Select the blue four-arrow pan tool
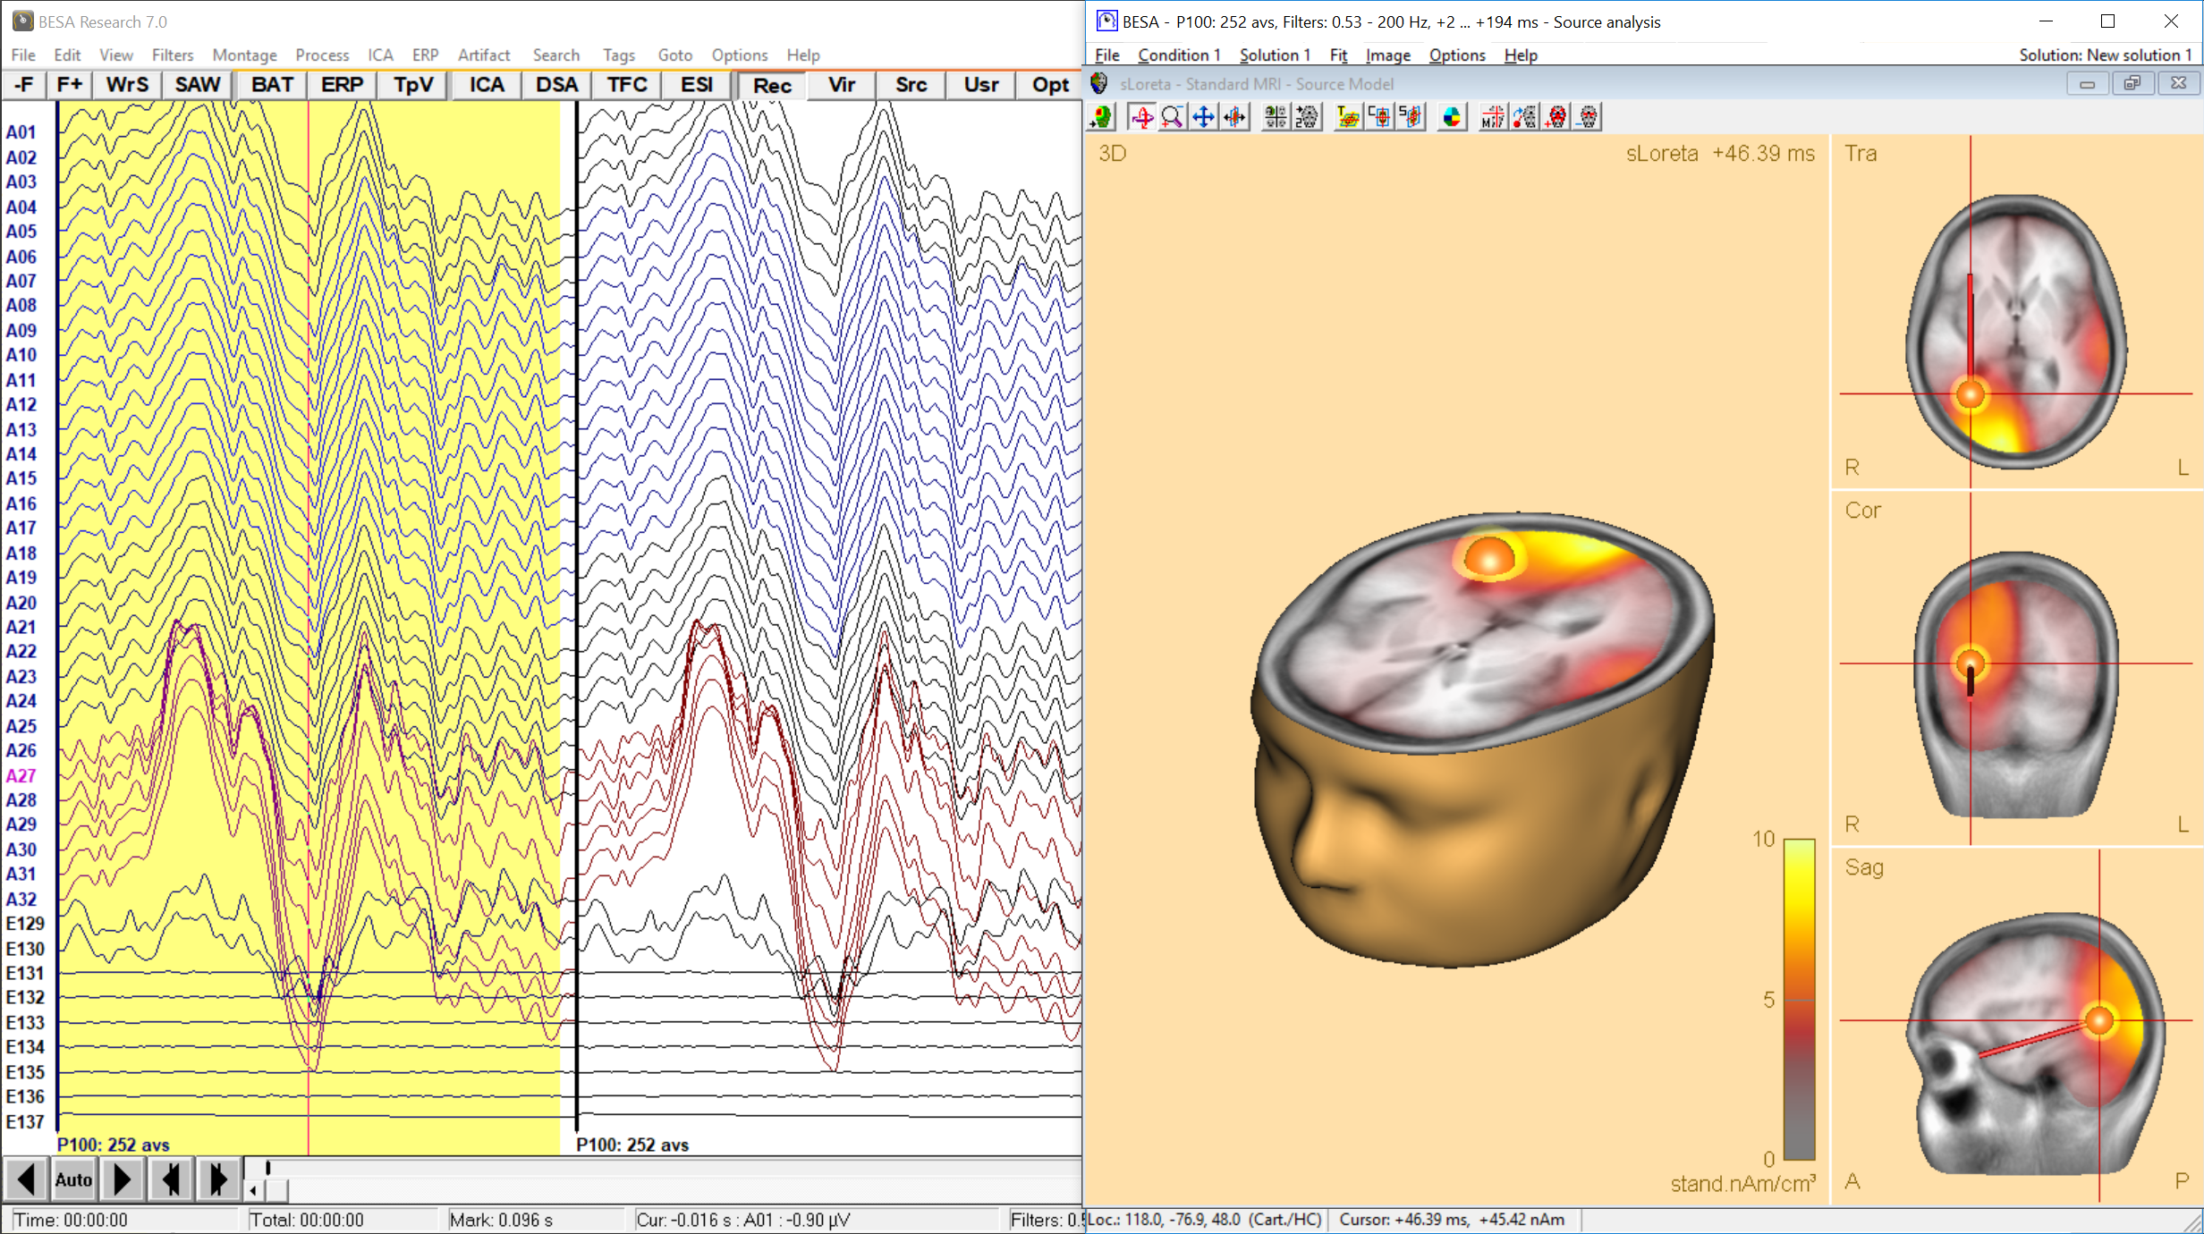 tap(1204, 117)
